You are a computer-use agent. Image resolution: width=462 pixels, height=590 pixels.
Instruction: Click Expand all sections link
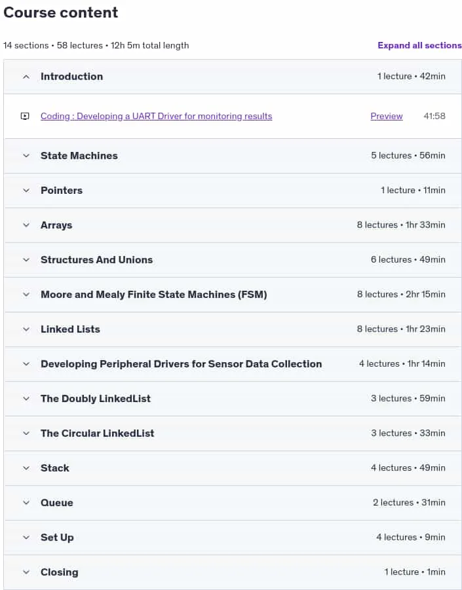[419, 46]
